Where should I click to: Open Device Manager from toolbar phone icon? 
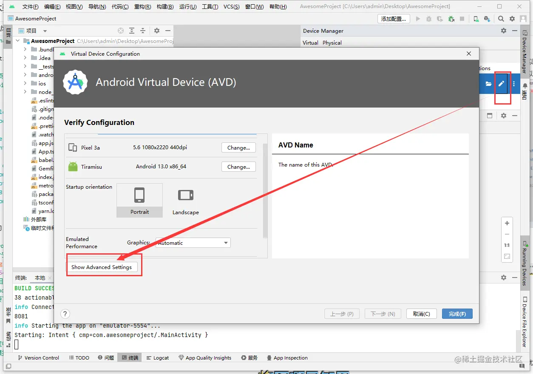tap(476, 19)
